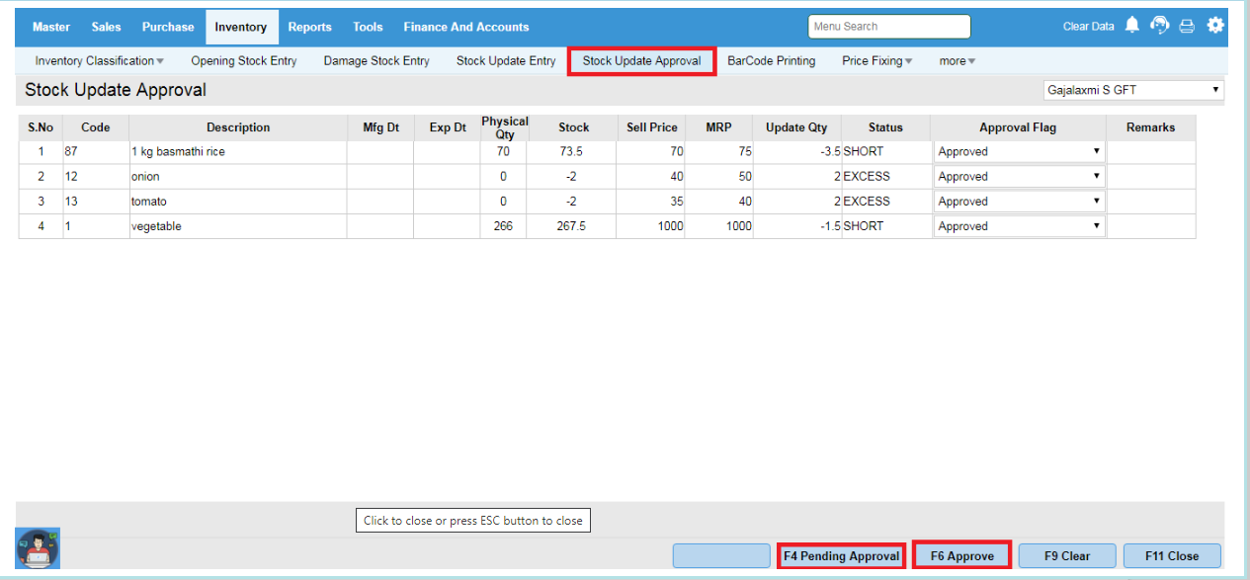Screen dimensions: 1250x580
Task: Click the support headset icon
Action: click(1160, 26)
